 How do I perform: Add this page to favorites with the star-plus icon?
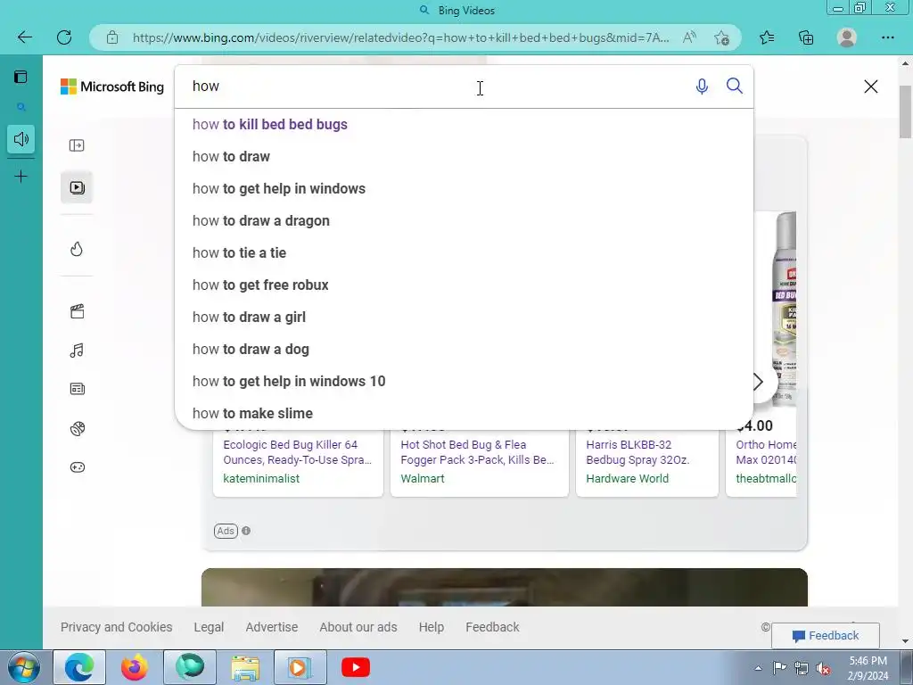point(721,37)
